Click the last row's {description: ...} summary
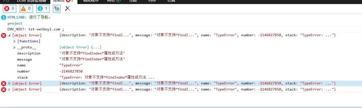This screenshot has width=362, height=108. coord(197,89)
